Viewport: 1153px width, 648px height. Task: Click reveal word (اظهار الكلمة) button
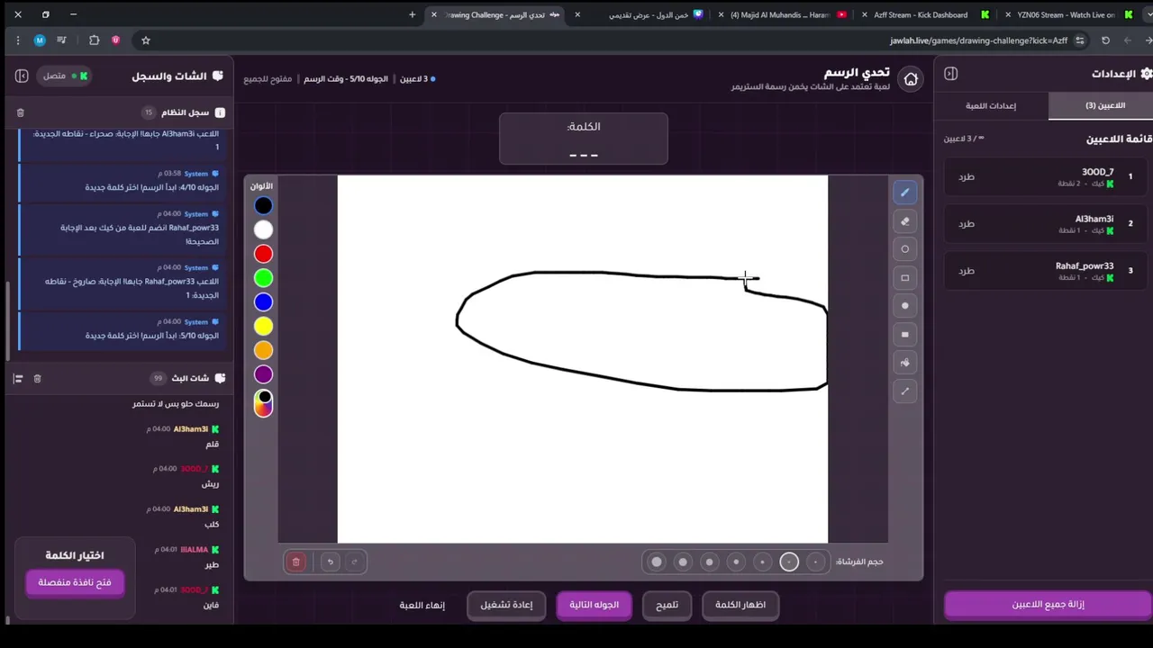(740, 605)
